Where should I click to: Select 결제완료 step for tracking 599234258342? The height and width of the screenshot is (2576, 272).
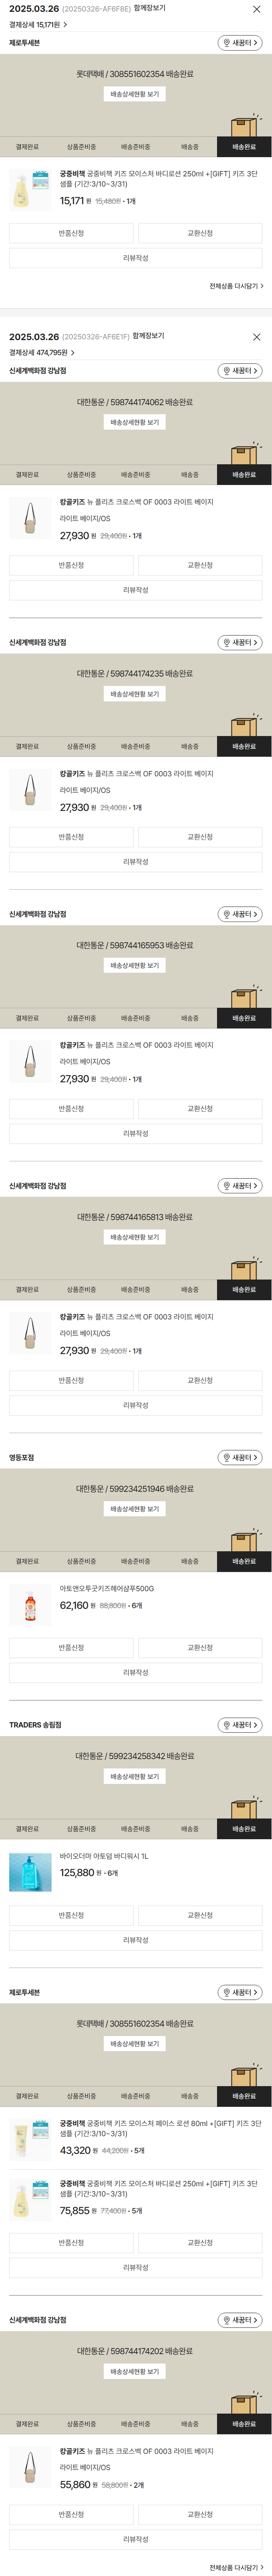(x=27, y=1829)
